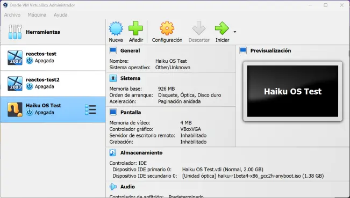The height and width of the screenshot is (198, 350).
Task: Open the Audio section header
Action: [127, 187]
